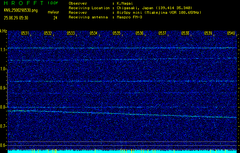Select the file name KN9_2506290530.png
Screen dimensions: 240x153
pyautogui.click(x=21, y=10)
